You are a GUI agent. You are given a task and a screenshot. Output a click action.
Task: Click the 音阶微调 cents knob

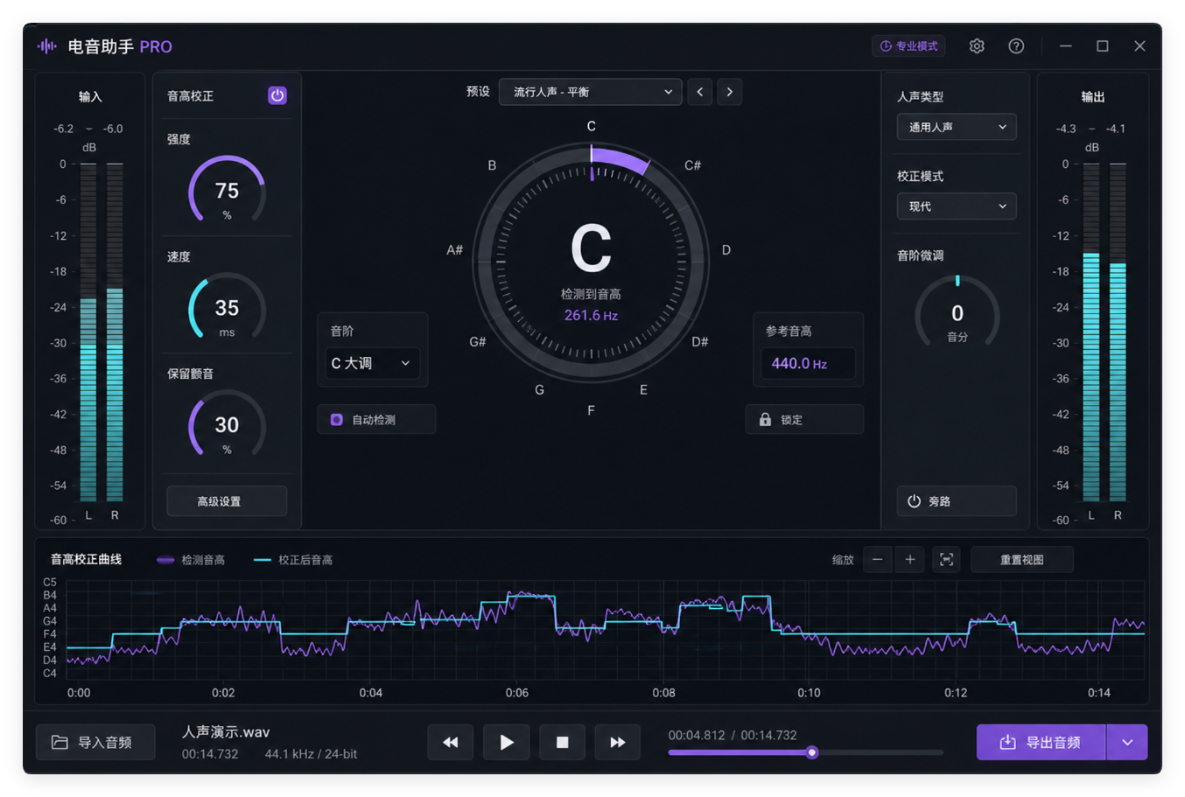point(957,313)
